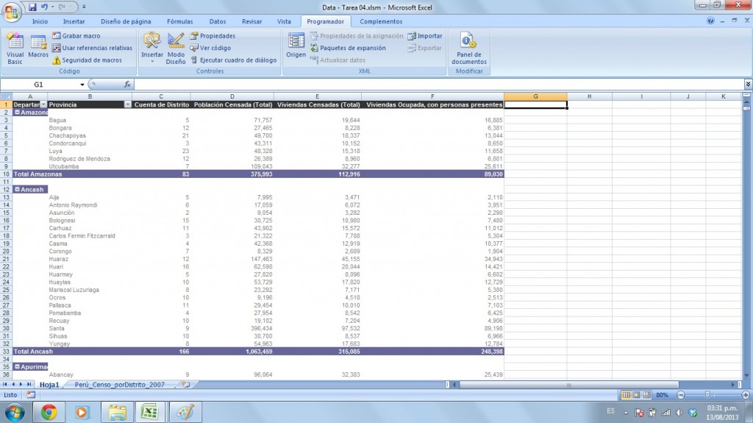Open Seguridad de macros settings
The width and height of the screenshot is (753, 423).
click(87, 60)
